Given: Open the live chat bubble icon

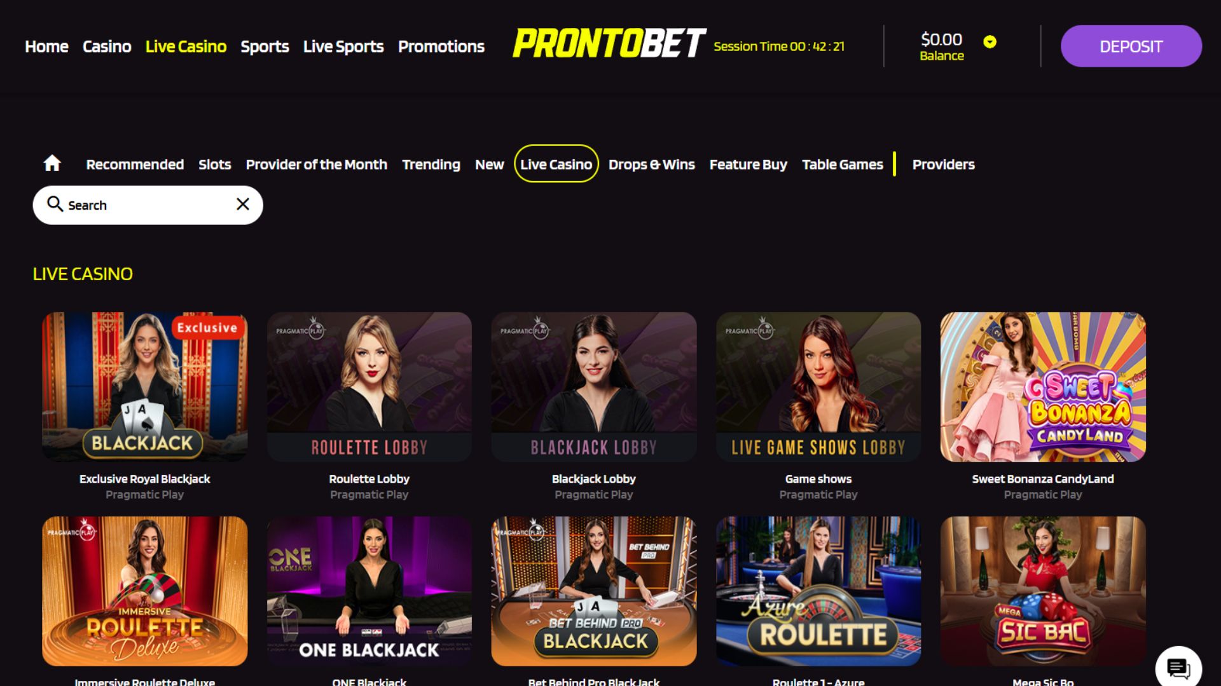Looking at the screenshot, I should pos(1178,668).
